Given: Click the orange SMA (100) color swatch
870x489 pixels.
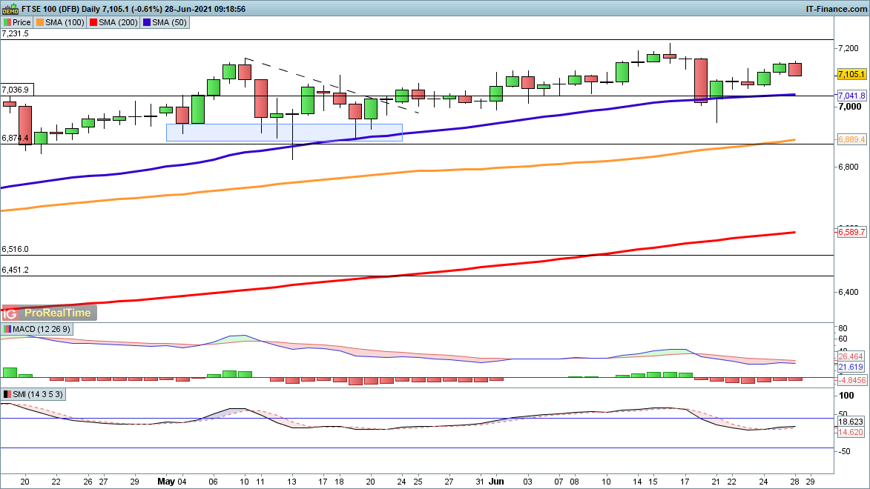Looking at the screenshot, I should (42, 23).
